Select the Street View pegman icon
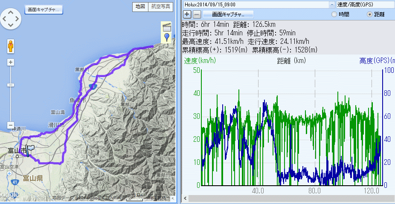Screen dimensions: 395x204 (x=11, y=46)
